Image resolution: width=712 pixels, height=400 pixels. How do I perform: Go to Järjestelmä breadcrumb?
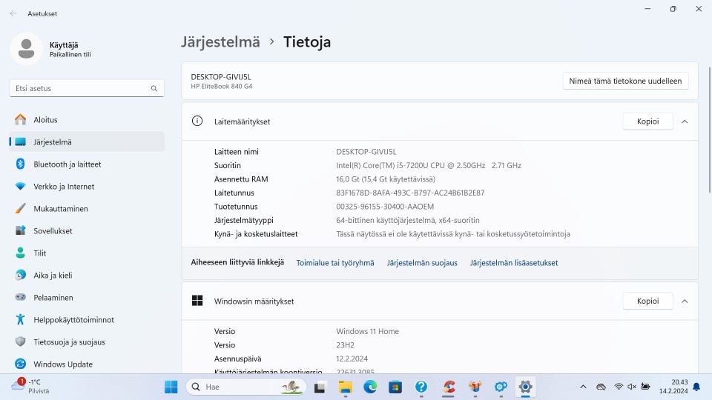[x=221, y=41]
